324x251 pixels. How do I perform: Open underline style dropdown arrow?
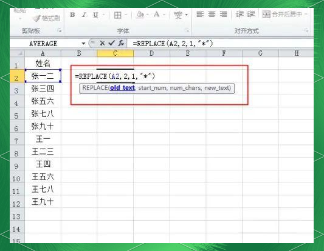103,15
